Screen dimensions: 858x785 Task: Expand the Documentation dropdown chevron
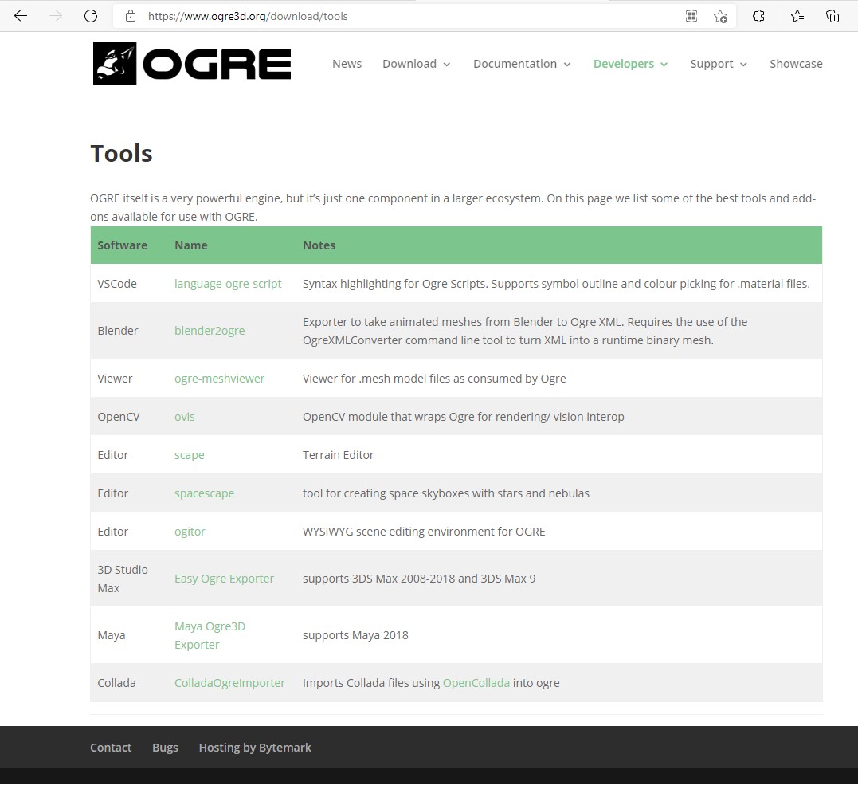coord(567,65)
